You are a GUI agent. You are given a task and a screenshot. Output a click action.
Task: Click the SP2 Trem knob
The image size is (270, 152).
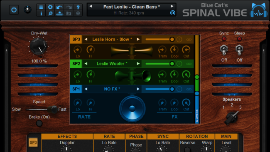click(162, 75)
